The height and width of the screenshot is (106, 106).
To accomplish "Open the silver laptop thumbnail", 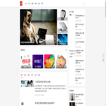I will [x=62, y=27].
